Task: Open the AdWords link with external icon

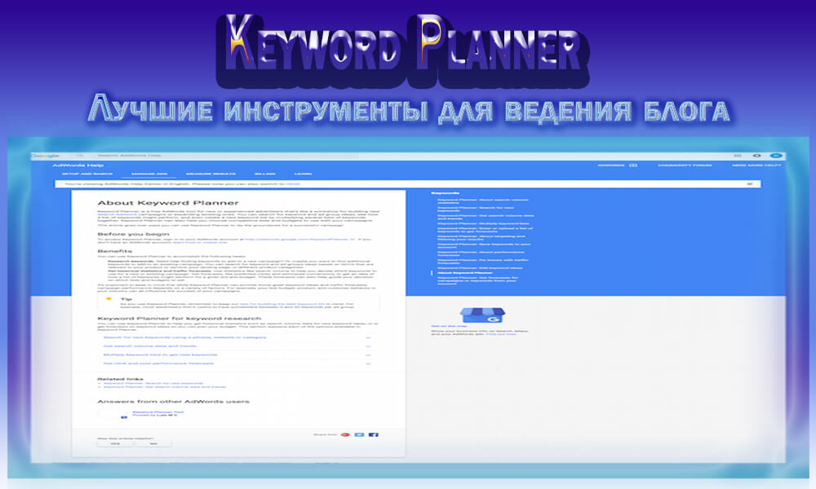Action: [617, 165]
